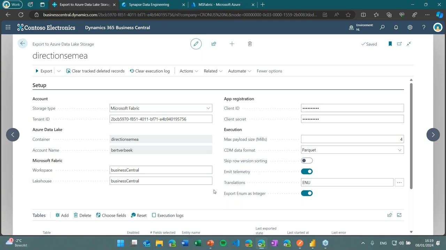
Task: Click Choose fields in Tables toolbar
Action: (111, 215)
